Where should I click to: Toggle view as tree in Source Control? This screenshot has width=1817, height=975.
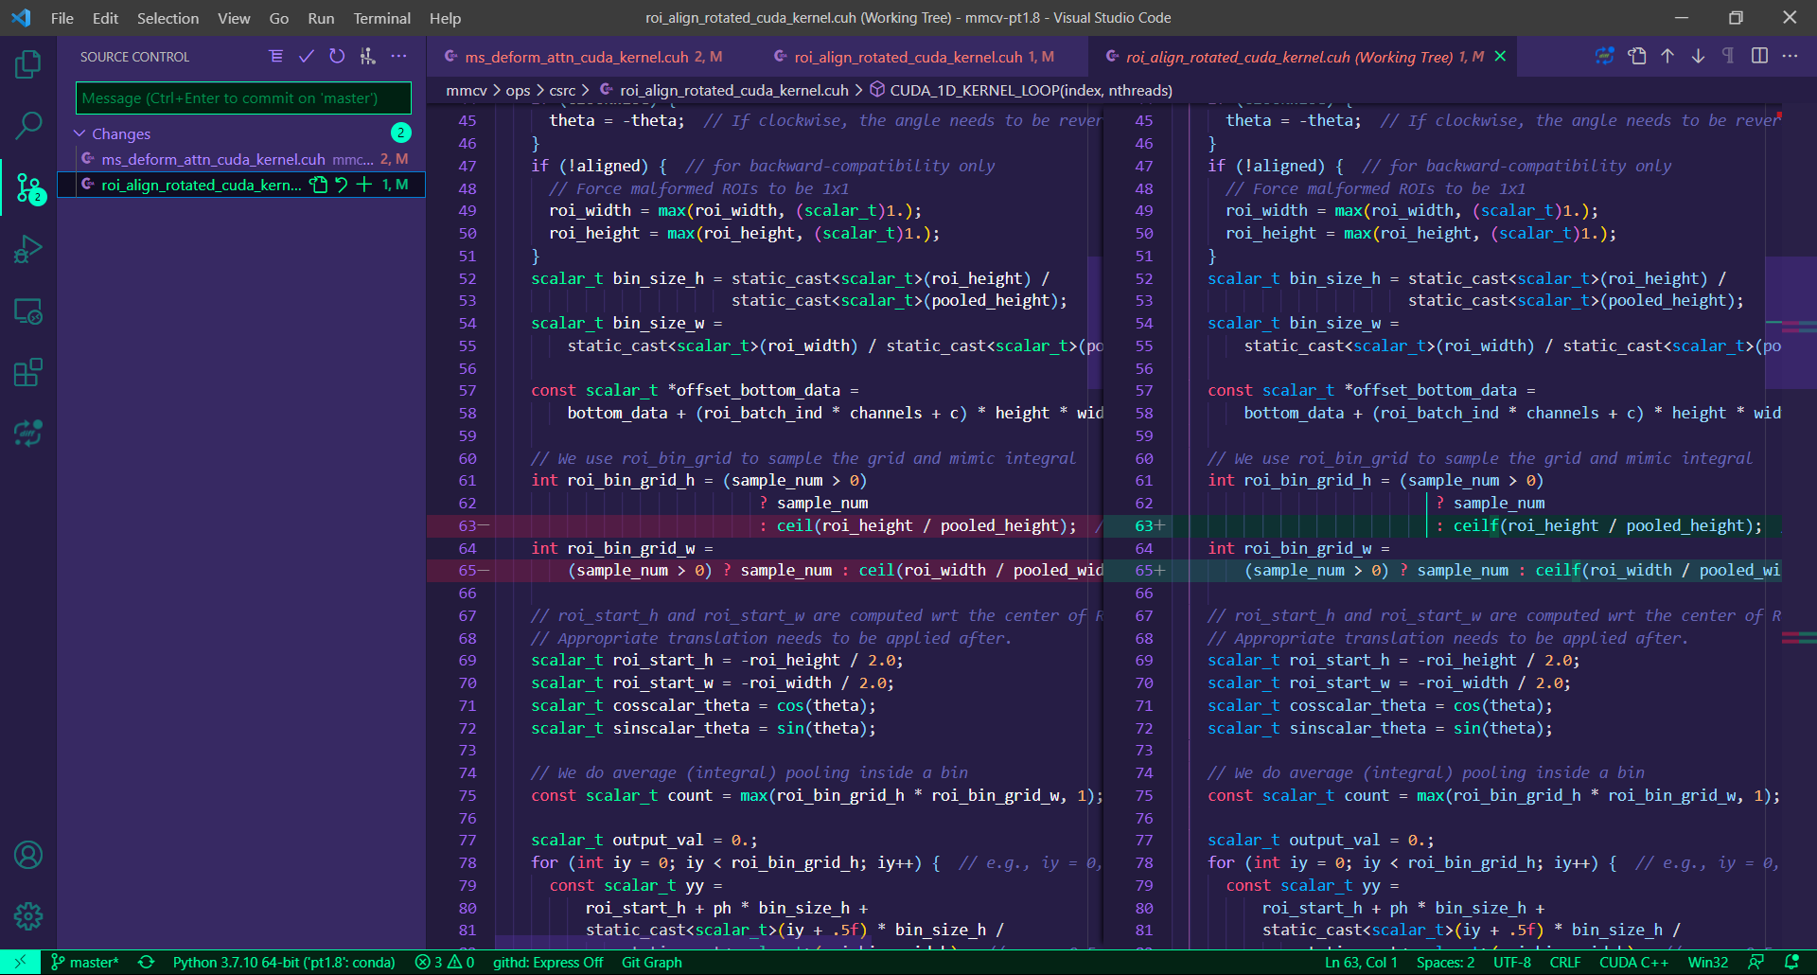275,57
